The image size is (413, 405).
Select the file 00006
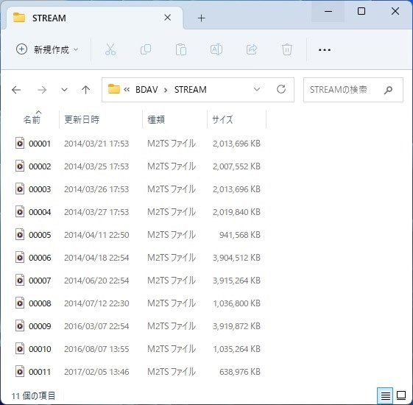(x=40, y=258)
